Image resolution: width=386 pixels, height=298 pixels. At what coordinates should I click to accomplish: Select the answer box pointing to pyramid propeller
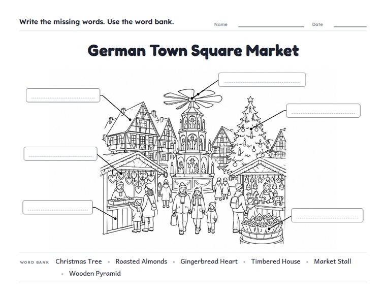pyautogui.click(x=262, y=80)
